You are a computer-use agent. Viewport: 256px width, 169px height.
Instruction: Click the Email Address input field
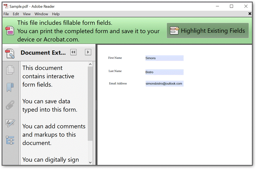(164, 84)
